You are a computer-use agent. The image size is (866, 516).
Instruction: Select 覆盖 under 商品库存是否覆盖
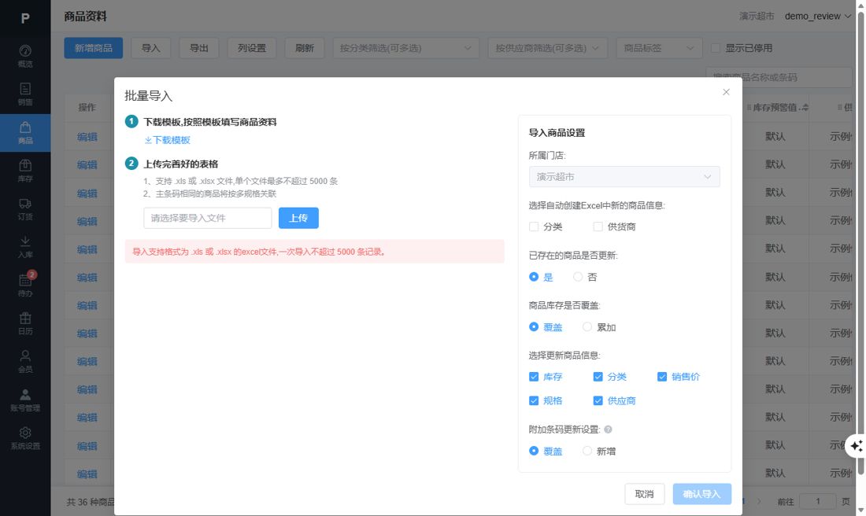pyautogui.click(x=534, y=326)
